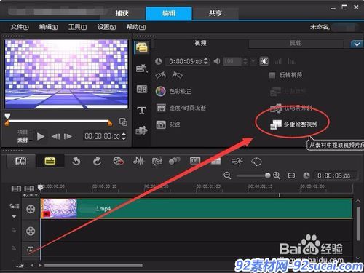Adjust clip duration stepper arrows
This screenshot has height=273, width=364.
pos(206,61)
